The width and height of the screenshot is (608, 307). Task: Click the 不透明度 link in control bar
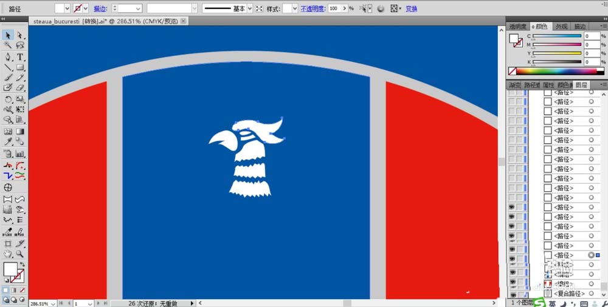point(313,8)
